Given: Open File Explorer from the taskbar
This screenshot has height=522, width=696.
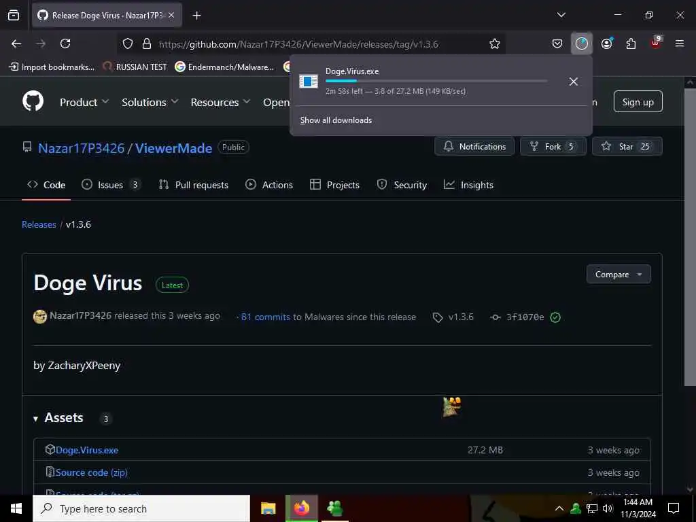Looking at the screenshot, I should coord(268,508).
